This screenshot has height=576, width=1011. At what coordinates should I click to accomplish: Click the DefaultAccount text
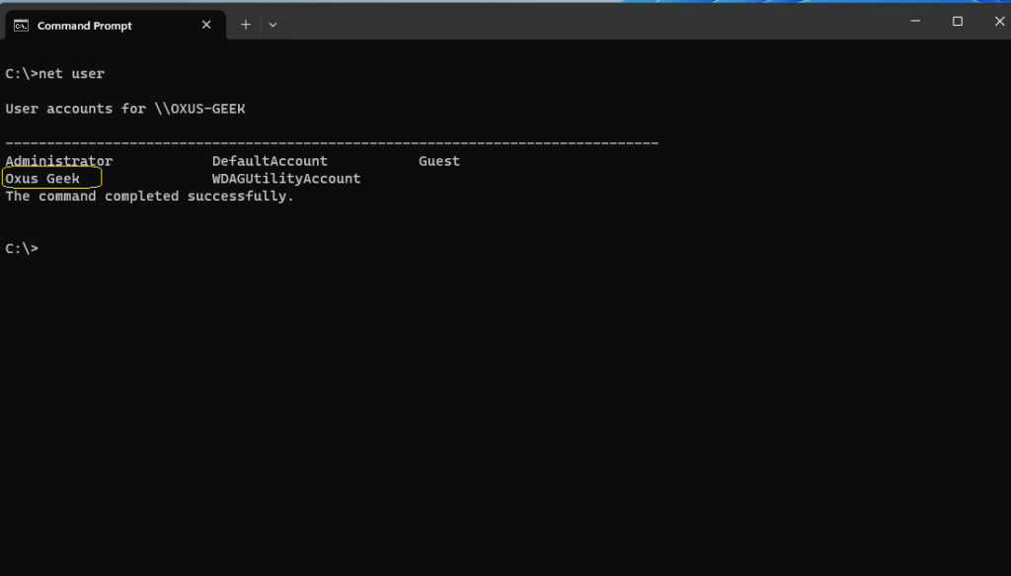coord(270,161)
